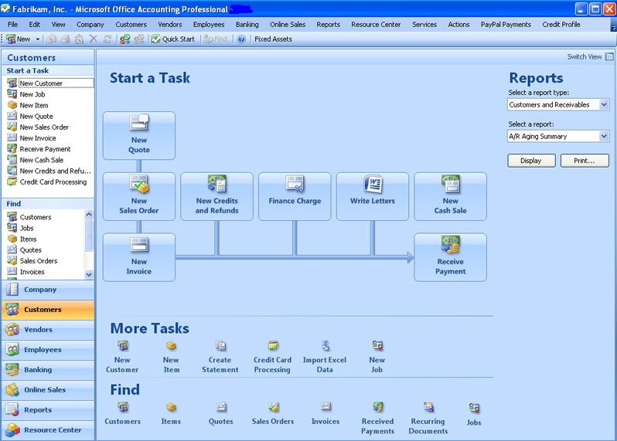Click Quick Start in the toolbar

coord(173,39)
